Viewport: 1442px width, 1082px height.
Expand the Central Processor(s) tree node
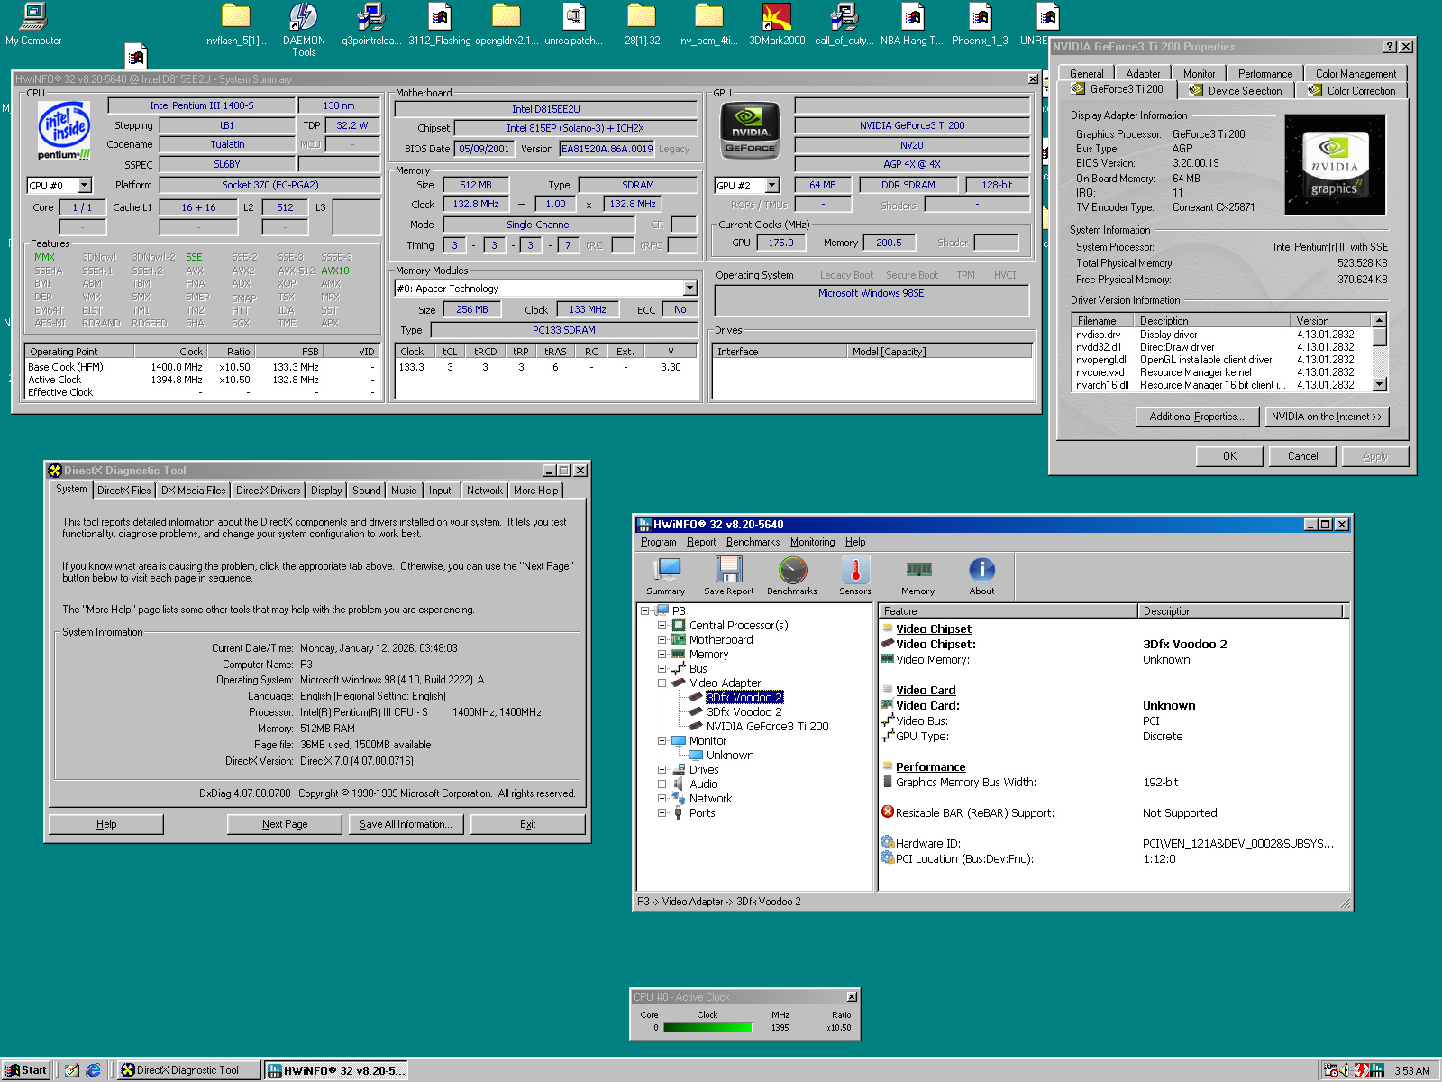click(662, 626)
